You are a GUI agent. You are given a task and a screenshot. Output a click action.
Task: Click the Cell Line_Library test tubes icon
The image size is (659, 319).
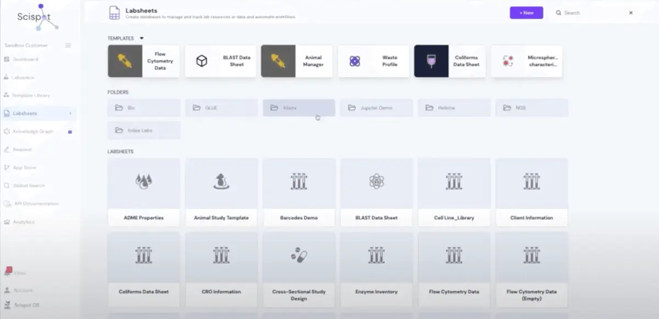pos(454,181)
